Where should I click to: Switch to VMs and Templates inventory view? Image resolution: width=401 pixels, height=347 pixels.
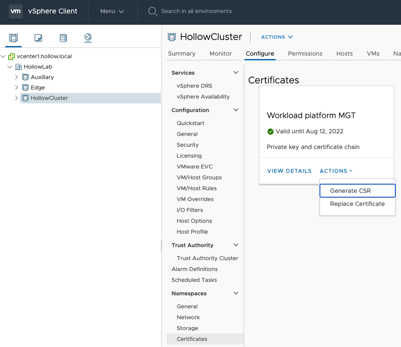[38, 38]
